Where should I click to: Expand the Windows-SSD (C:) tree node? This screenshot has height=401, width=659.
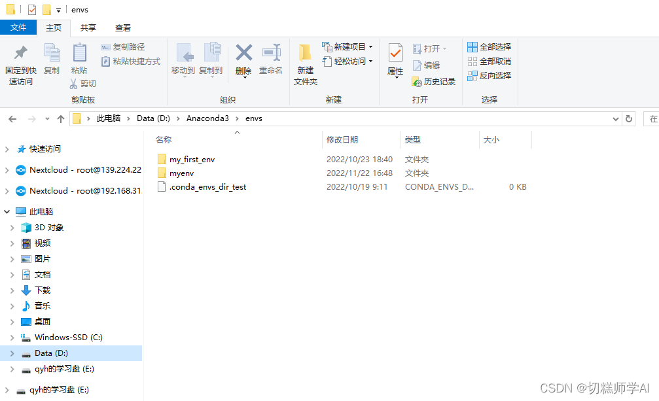click(x=12, y=338)
